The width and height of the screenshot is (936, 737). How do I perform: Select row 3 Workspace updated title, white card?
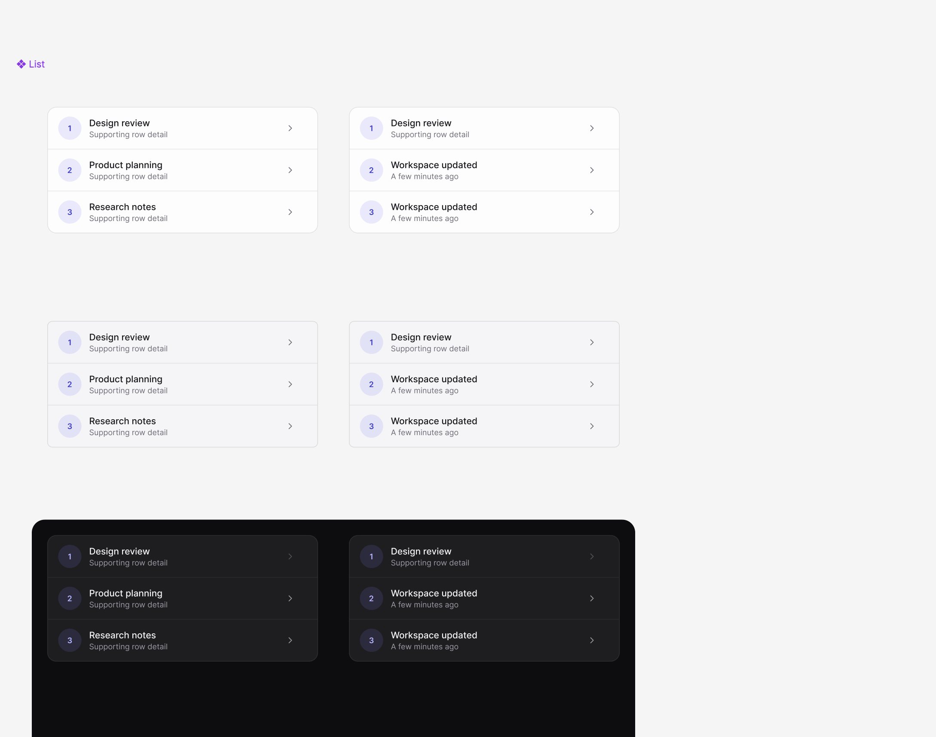[x=434, y=207]
